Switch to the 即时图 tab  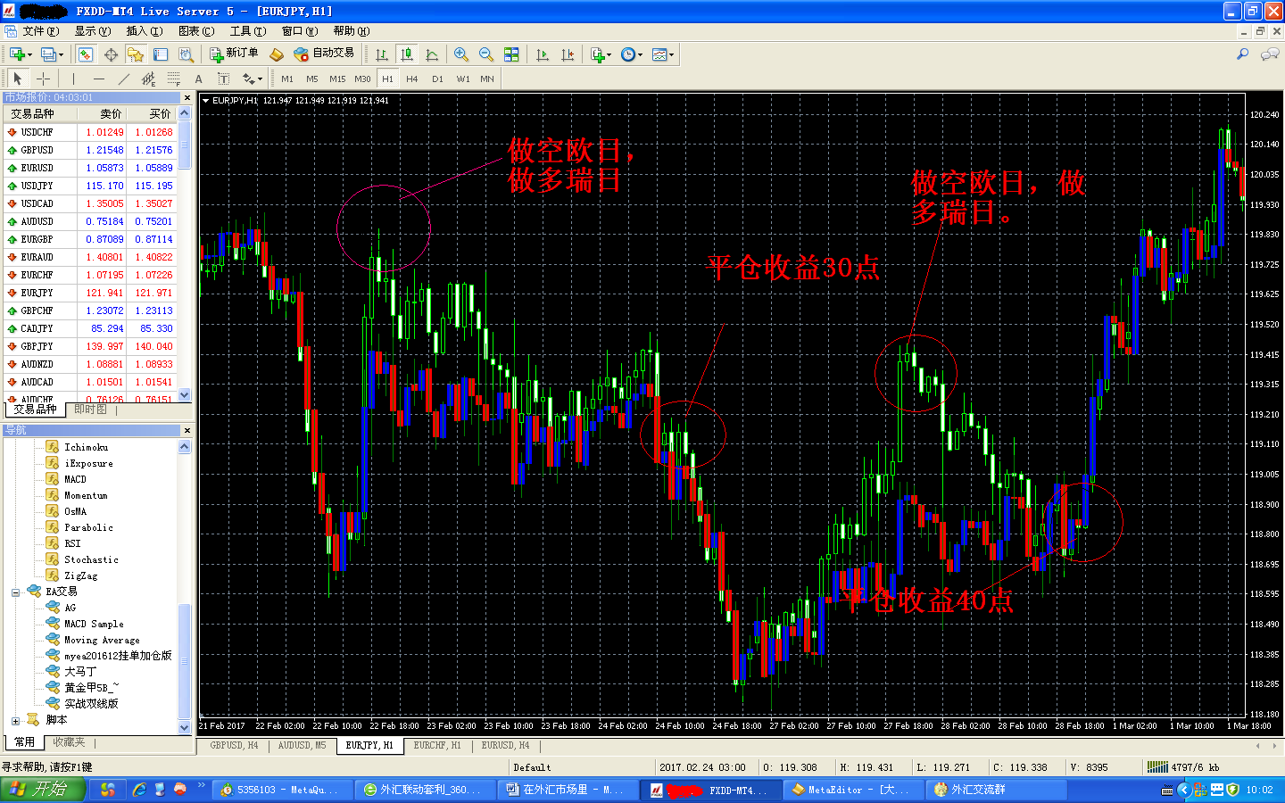tap(90, 410)
